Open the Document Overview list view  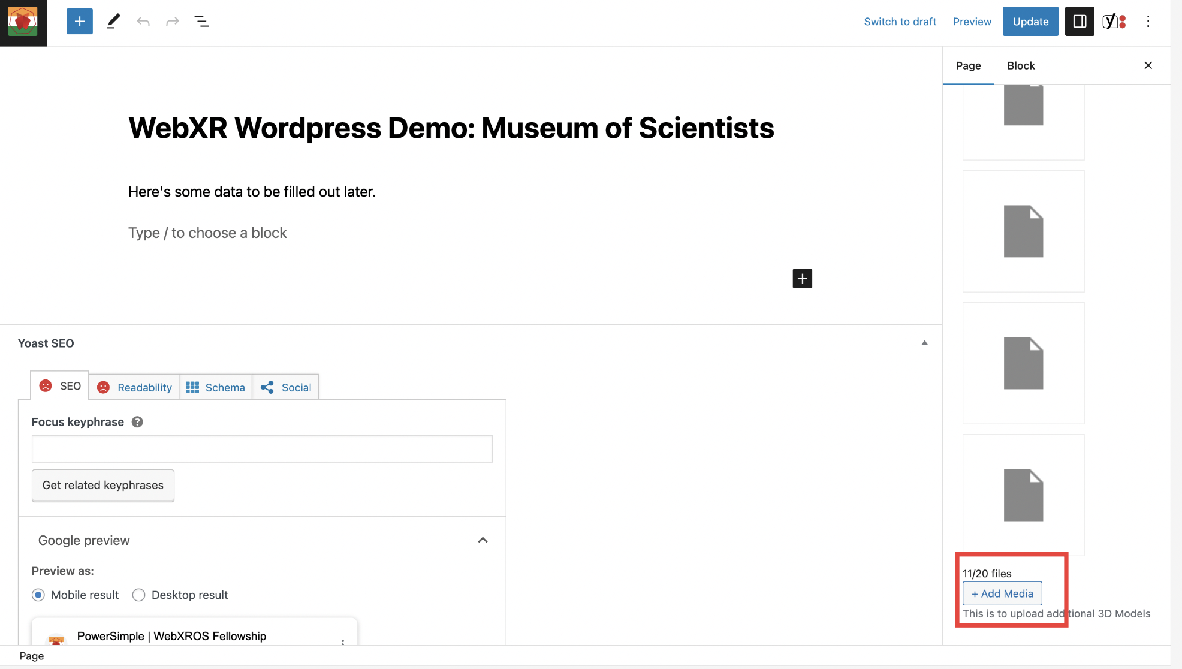tap(202, 22)
